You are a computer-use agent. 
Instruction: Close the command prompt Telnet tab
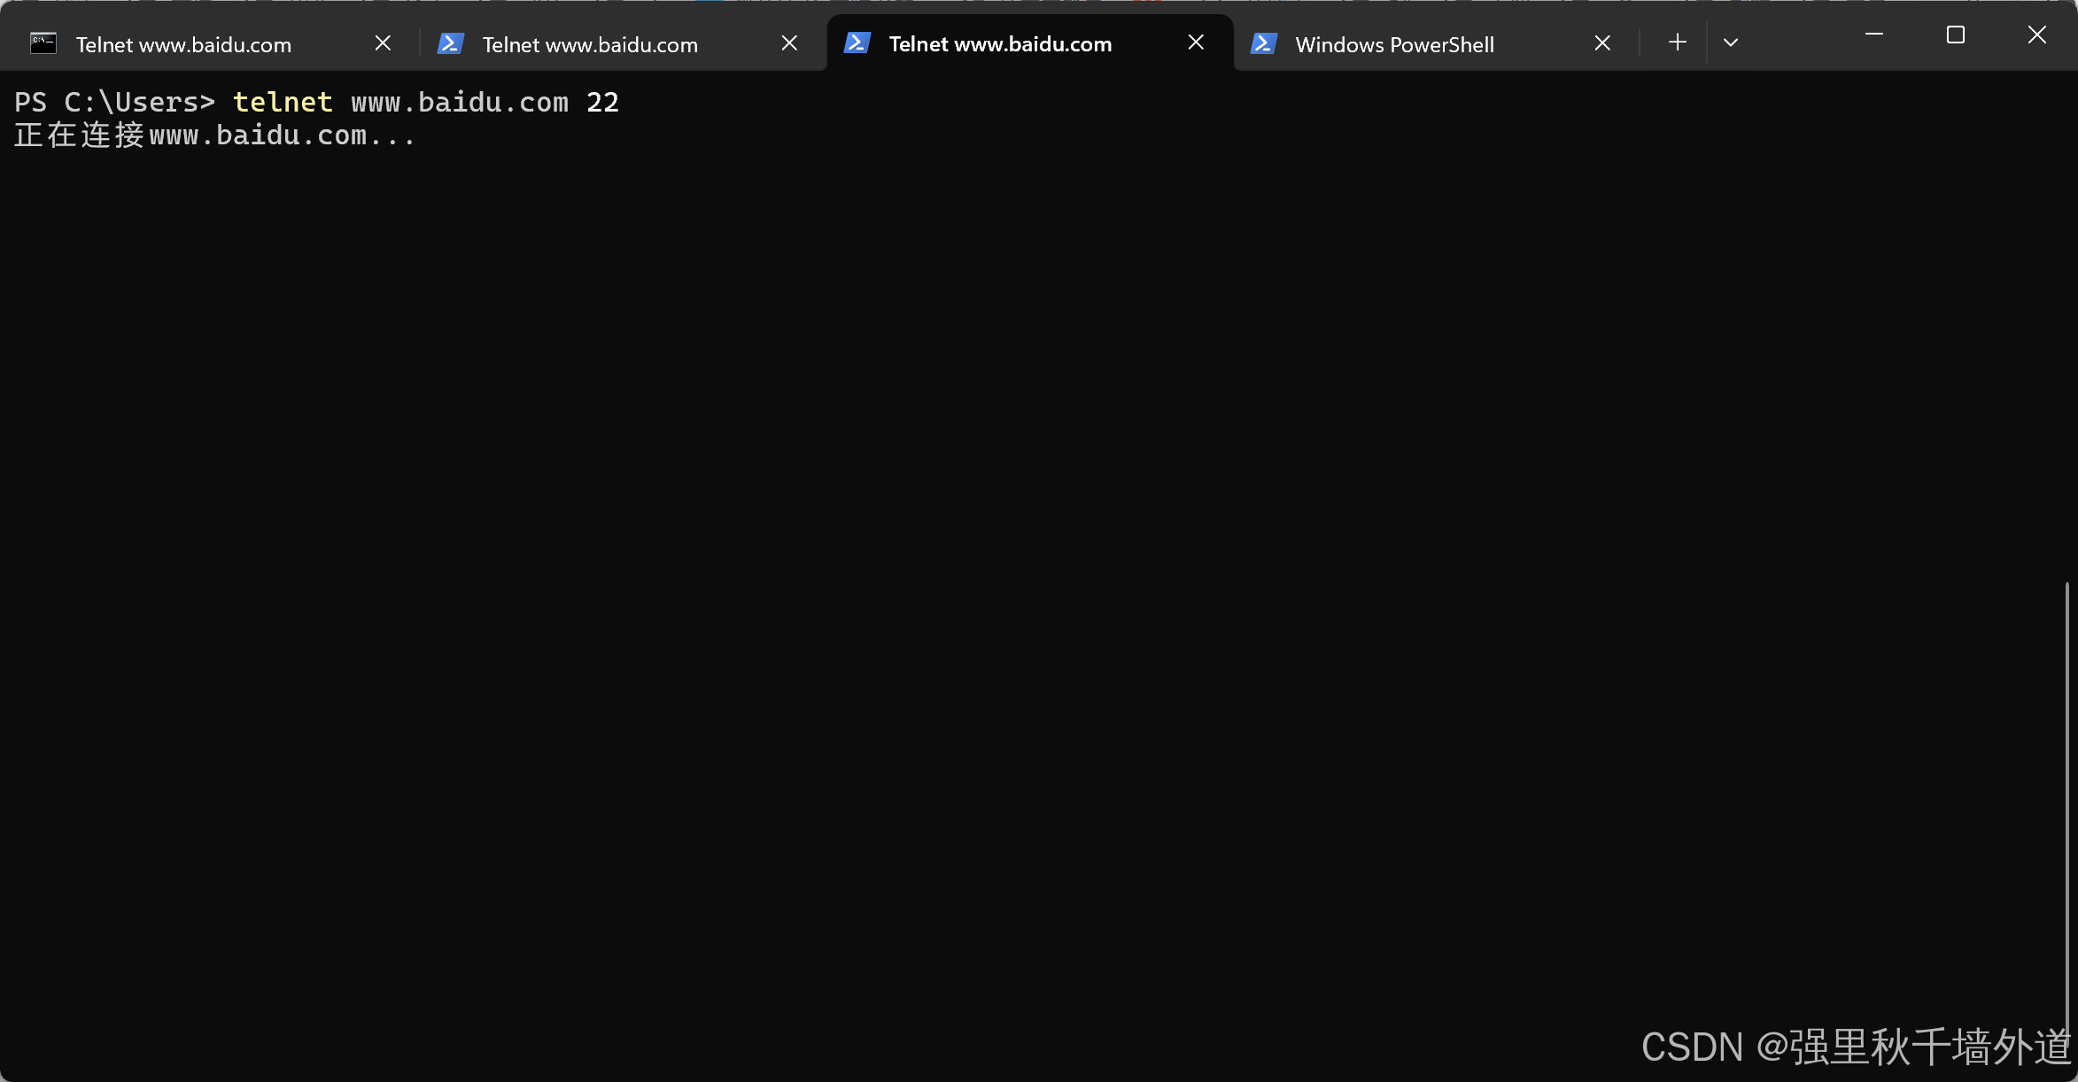[x=383, y=43]
